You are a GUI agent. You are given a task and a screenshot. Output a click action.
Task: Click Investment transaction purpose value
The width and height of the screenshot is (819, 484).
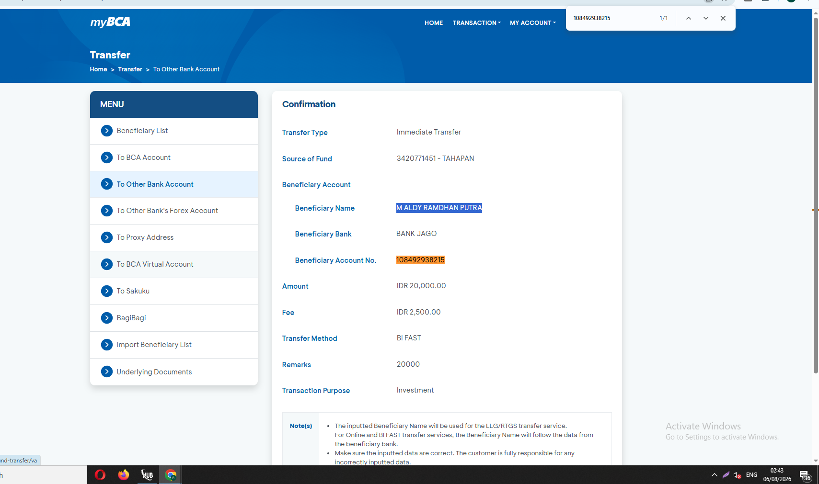(415, 390)
